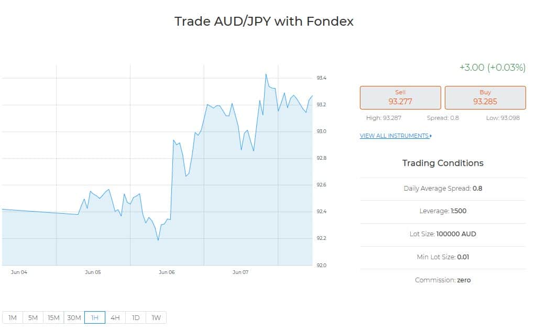Screen dimensions: 536x330
Task: Click the Jun 07 date label
Action: (240, 272)
